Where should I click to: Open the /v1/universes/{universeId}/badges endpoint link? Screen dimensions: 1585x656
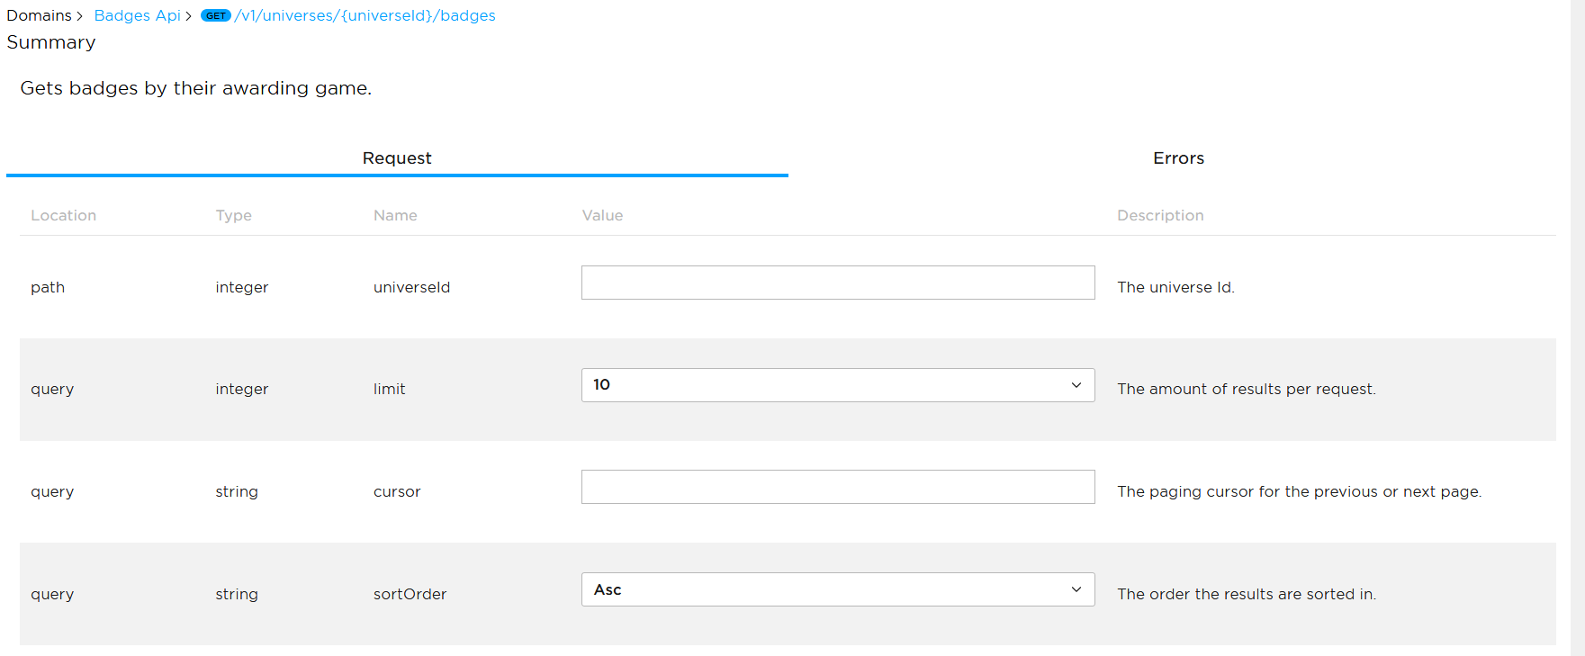(365, 15)
